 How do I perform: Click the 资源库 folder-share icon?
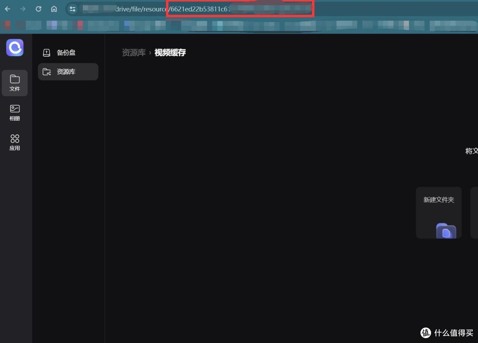tap(46, 72)
